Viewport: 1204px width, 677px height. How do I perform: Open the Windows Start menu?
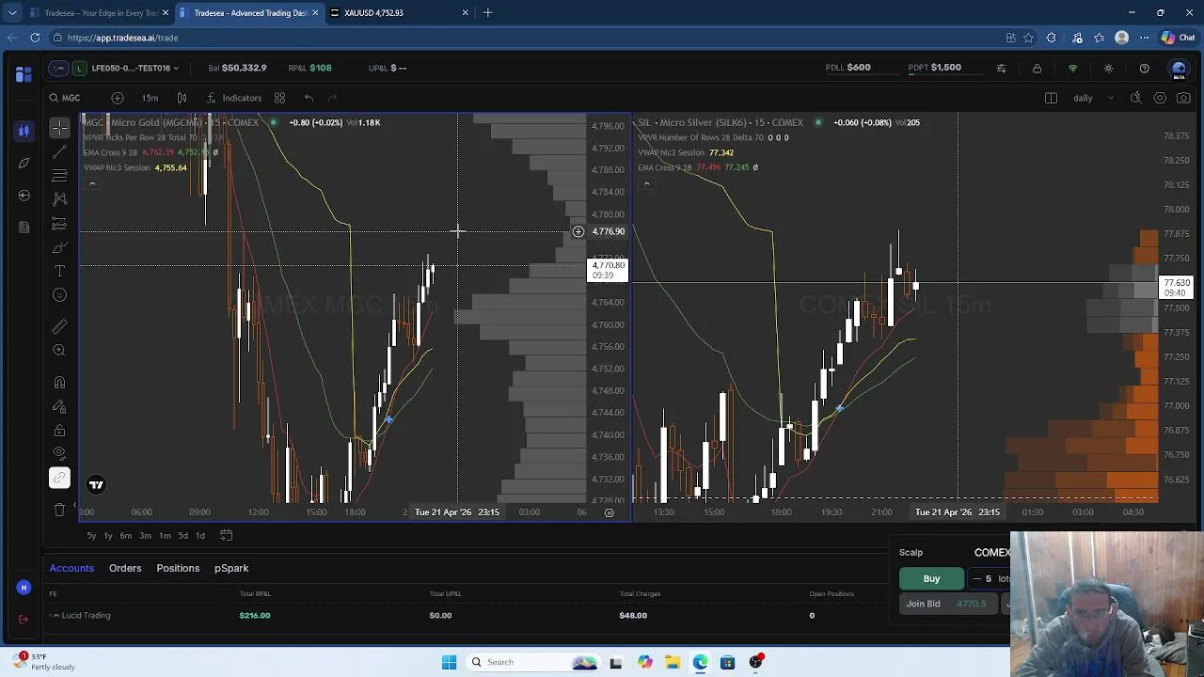449,662
